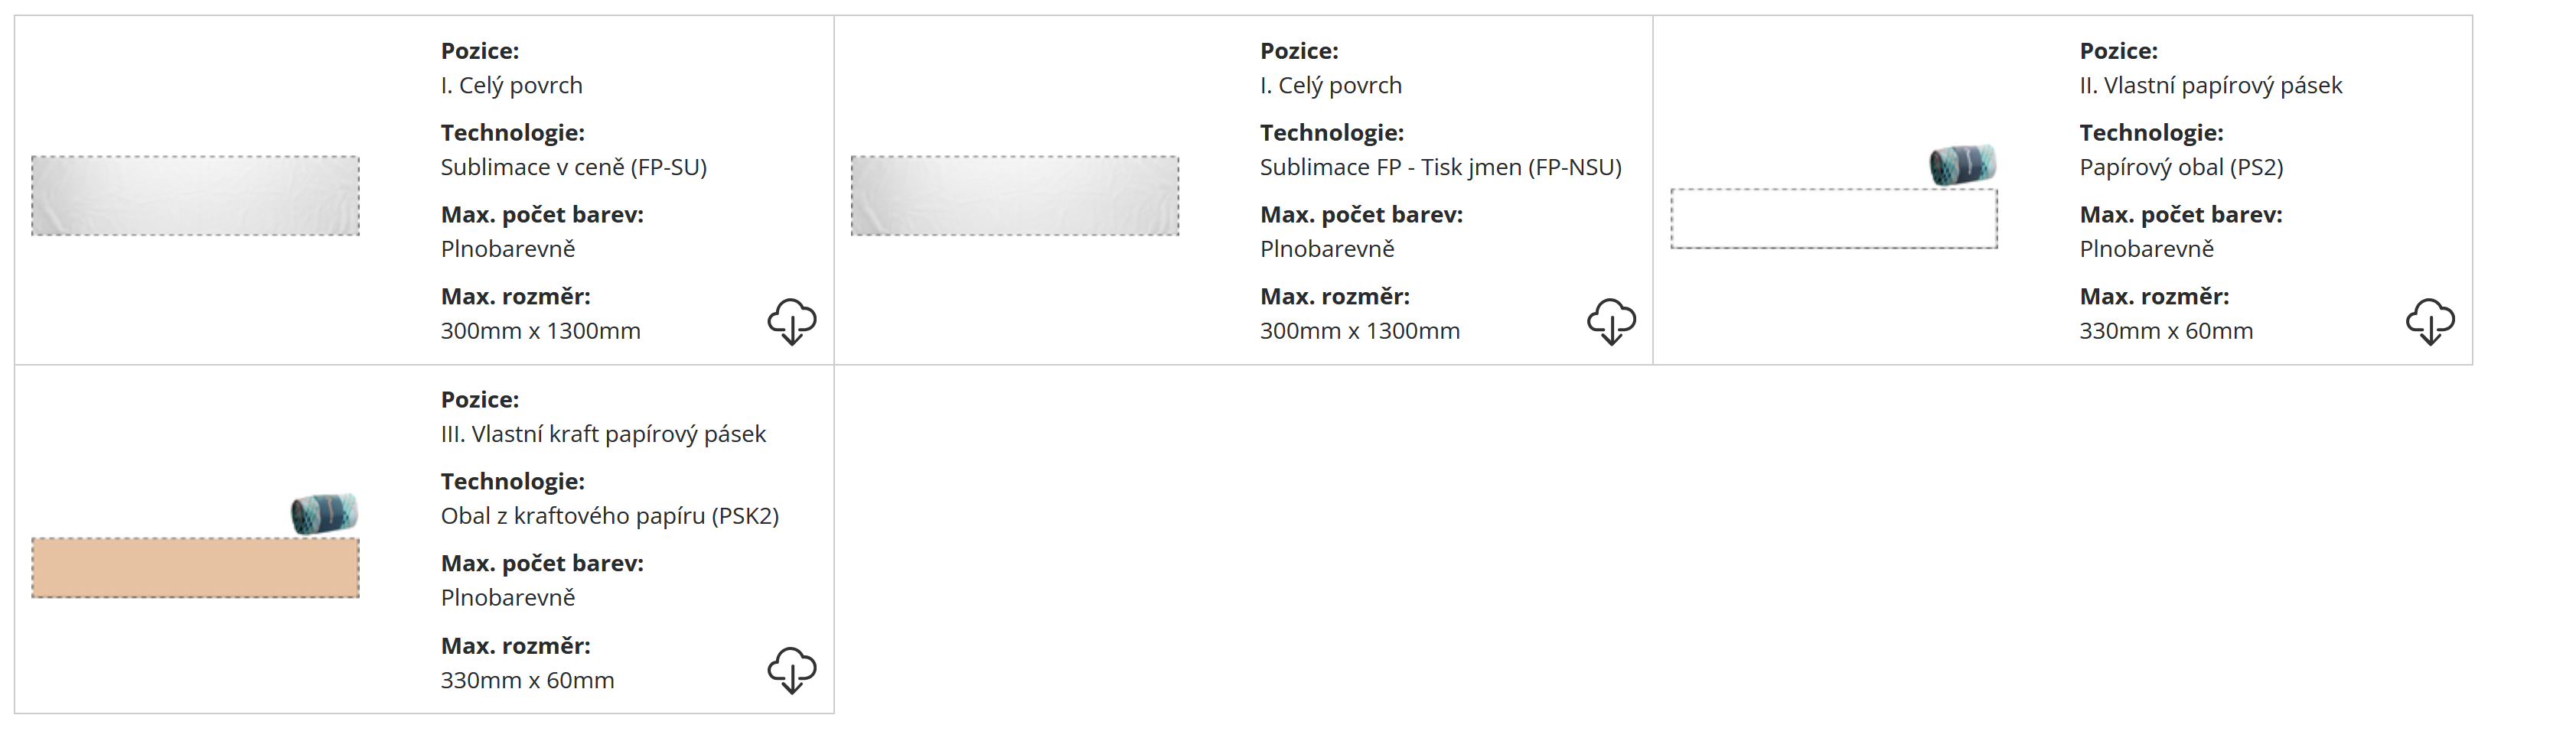Download template for Sublimace FP - Tisk jmen
2576x741 pixels.
click(x=1611, y=322)
